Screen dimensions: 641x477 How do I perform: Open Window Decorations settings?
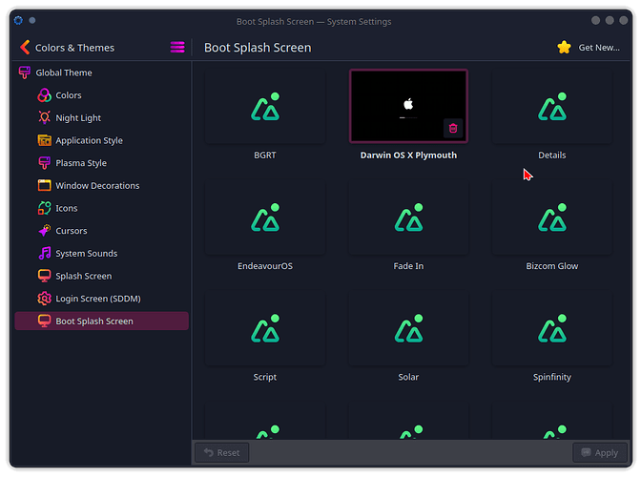pos(101,186)
